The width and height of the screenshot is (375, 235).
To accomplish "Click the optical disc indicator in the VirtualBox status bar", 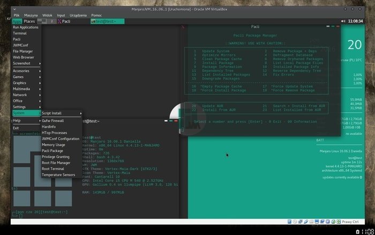I will [295, 222].
